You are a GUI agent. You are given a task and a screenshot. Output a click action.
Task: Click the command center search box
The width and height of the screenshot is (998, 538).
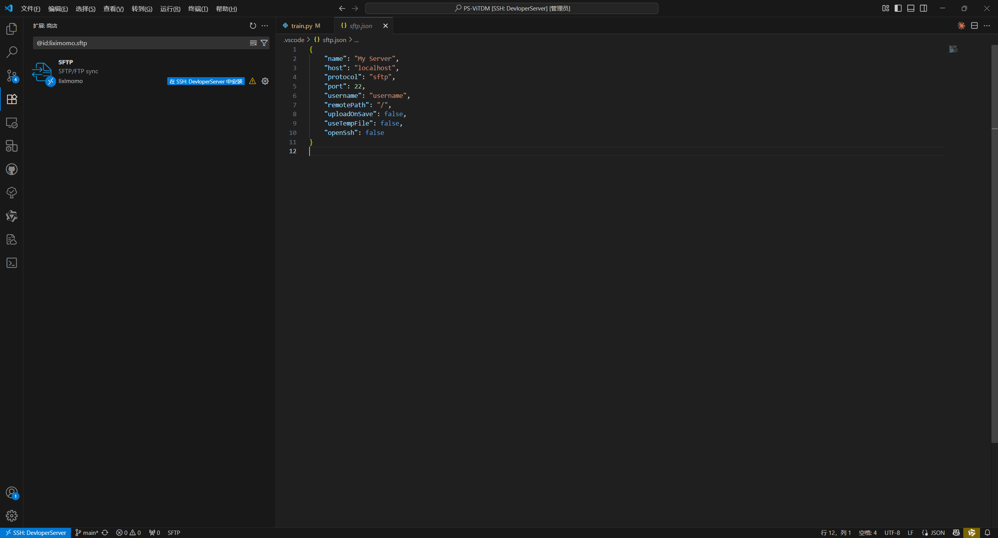point(511,8)
